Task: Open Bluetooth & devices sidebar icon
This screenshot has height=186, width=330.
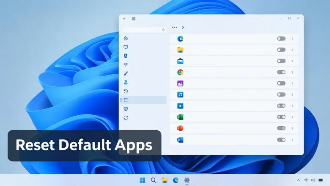Action: pos(126,56)
